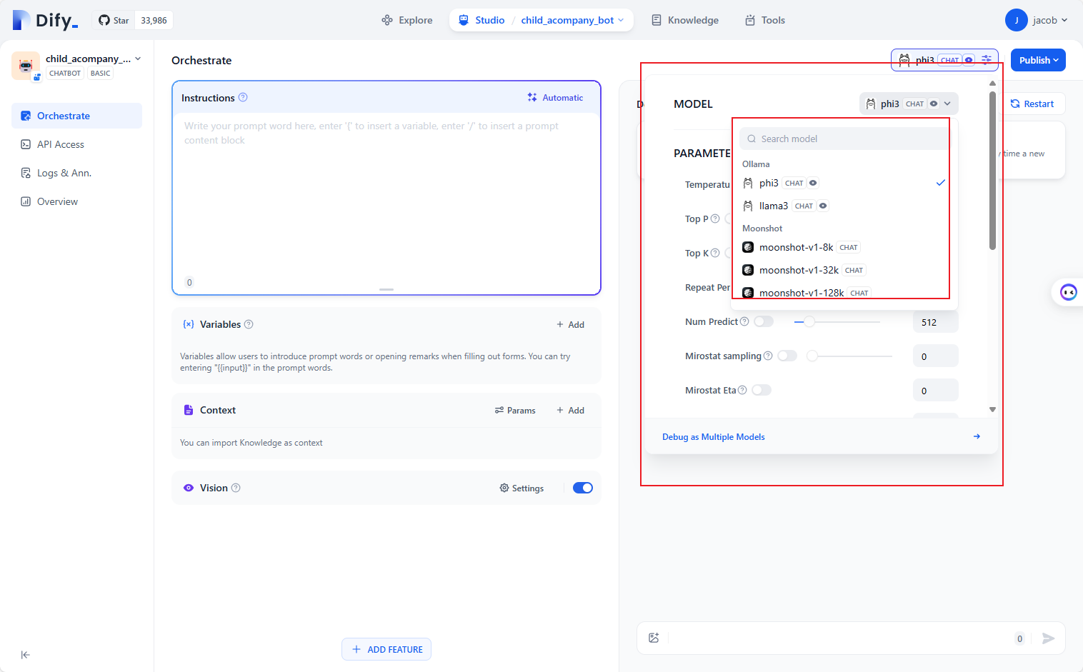Click the child_acompany bot app avatar

(26, 66)
